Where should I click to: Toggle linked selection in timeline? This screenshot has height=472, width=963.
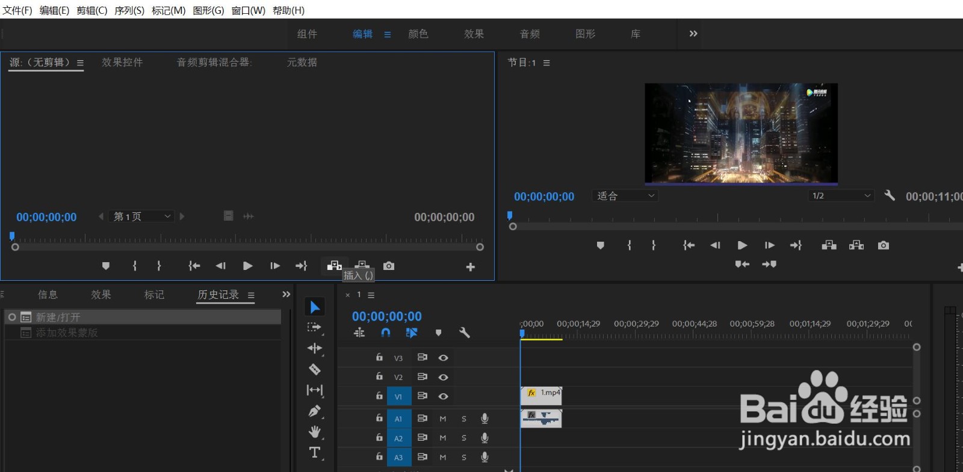(x=412, y=333)
